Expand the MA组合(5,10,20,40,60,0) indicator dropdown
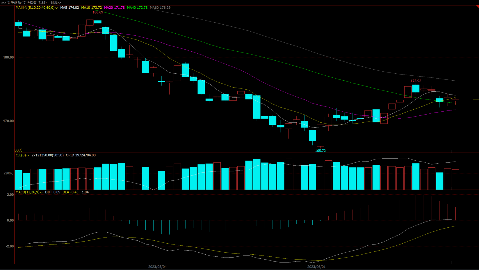This screenshot has height=270, width=479. pyautogui.click(x=37, y=8)
